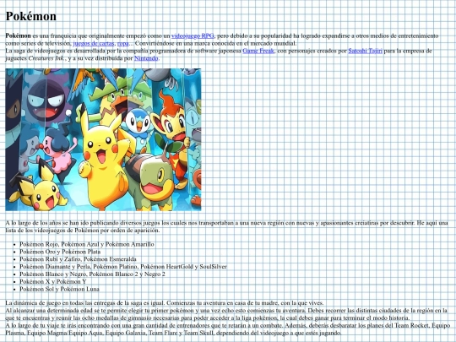Image resolution: width=456 pixels, height=342 pixels.
Task: Select the bold Pokémon word in intro
Action: (18, 35)
